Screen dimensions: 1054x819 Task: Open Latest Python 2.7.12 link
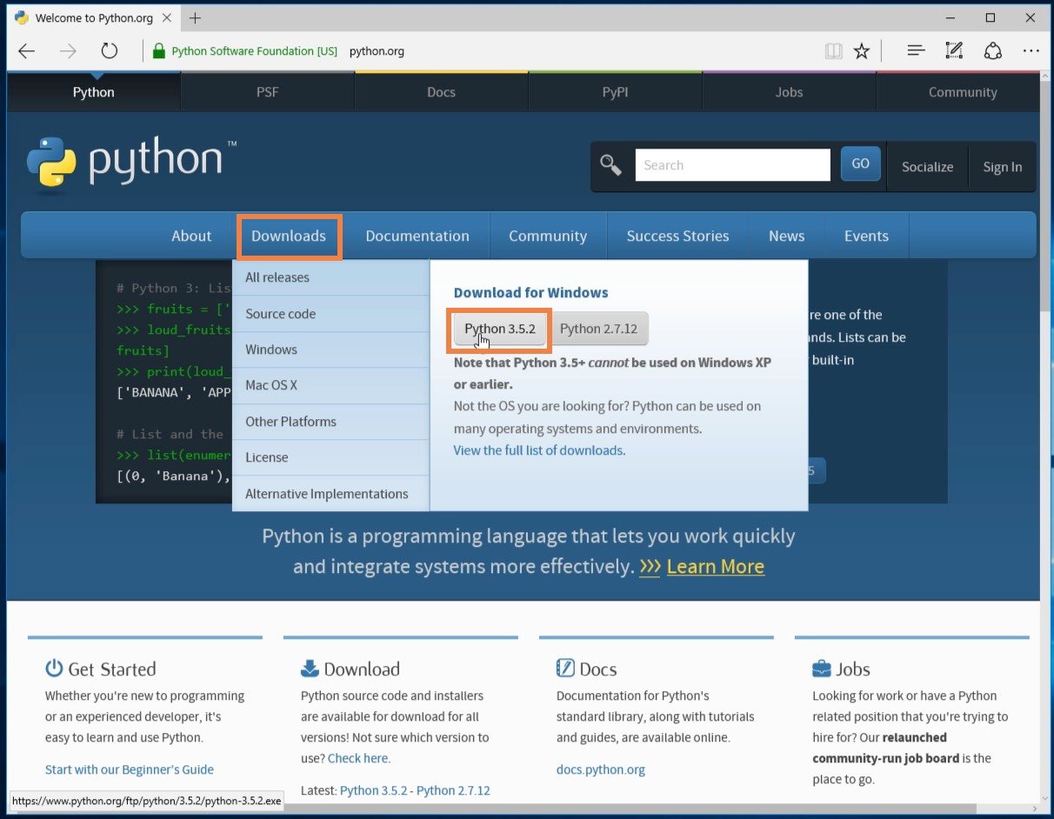pyautogui.click(x=453, y=790)
